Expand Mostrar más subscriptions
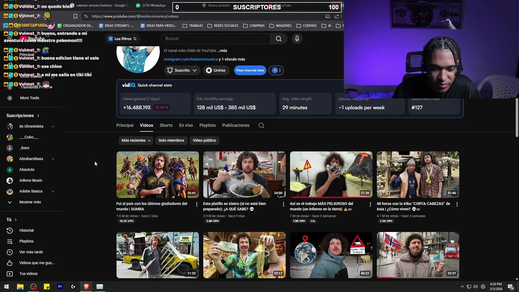 tap(31, 202)
